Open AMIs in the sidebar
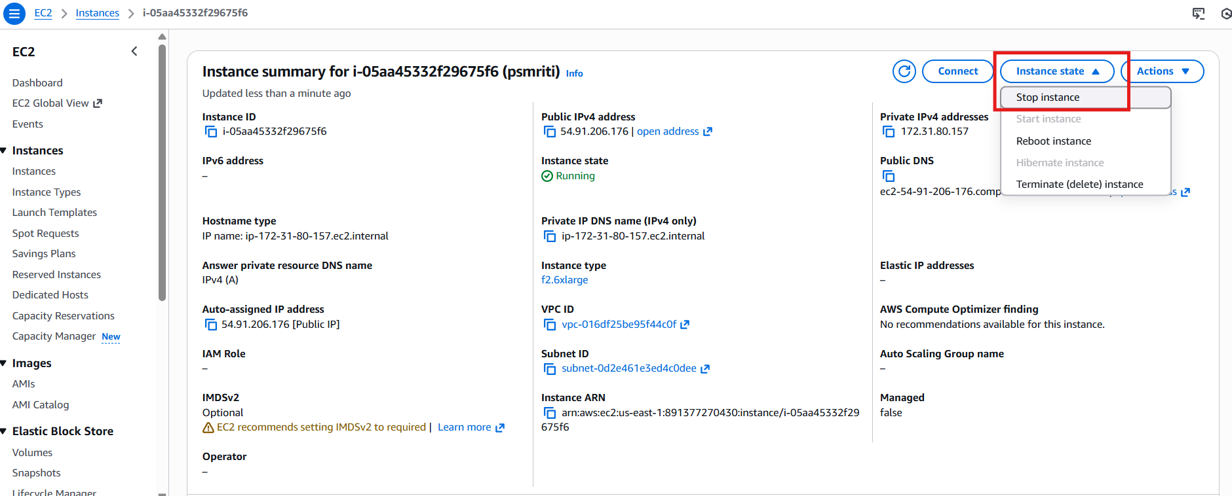The width and height of the screenshot is (1232, 496). pyautogui.click(x=24, y=384)
